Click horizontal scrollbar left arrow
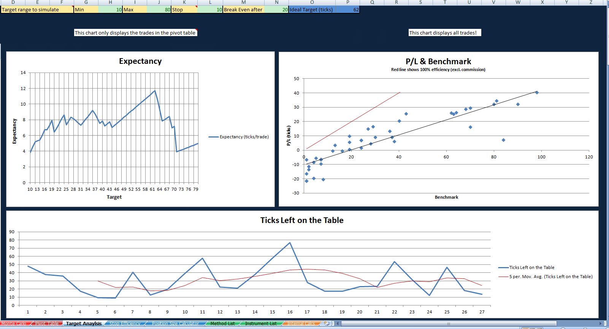Viewport: 609px width, 329px height. coord(338,323)
